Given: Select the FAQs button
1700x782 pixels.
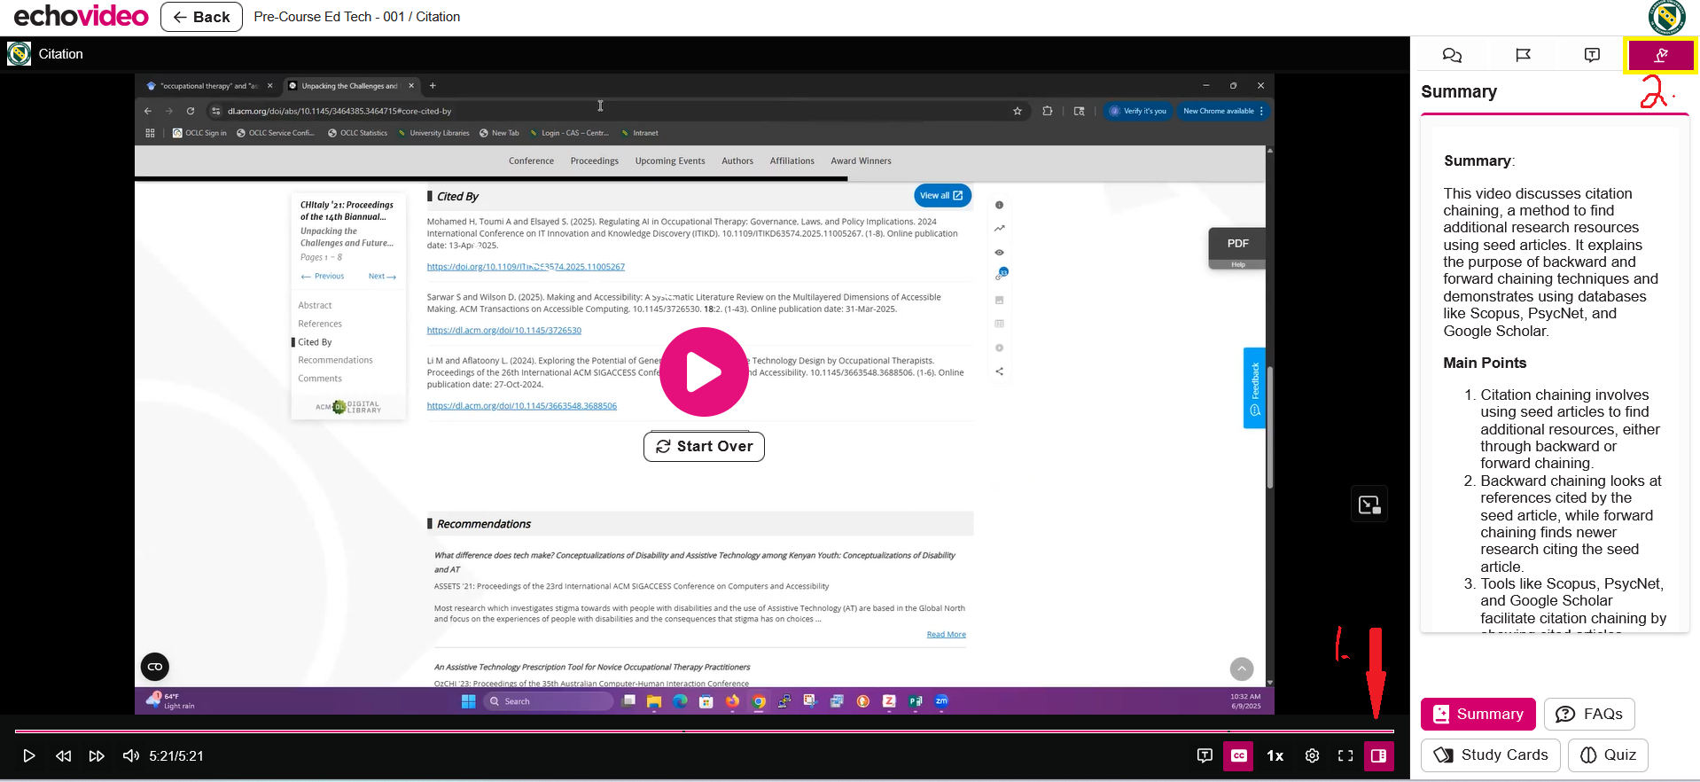Looking at the screenshot, I should click(1589, 714).
